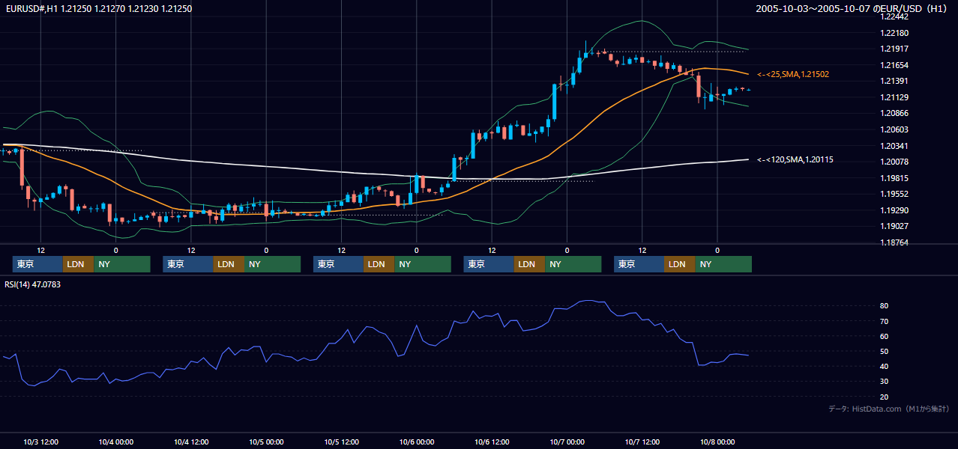This screenshot has width=958, height=449.
Task: Click the 2005-10-03～2005-10-07 EUR/USD chart title
Action: (x=852, y=8)
